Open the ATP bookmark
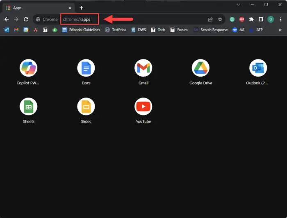 (256, 30)
